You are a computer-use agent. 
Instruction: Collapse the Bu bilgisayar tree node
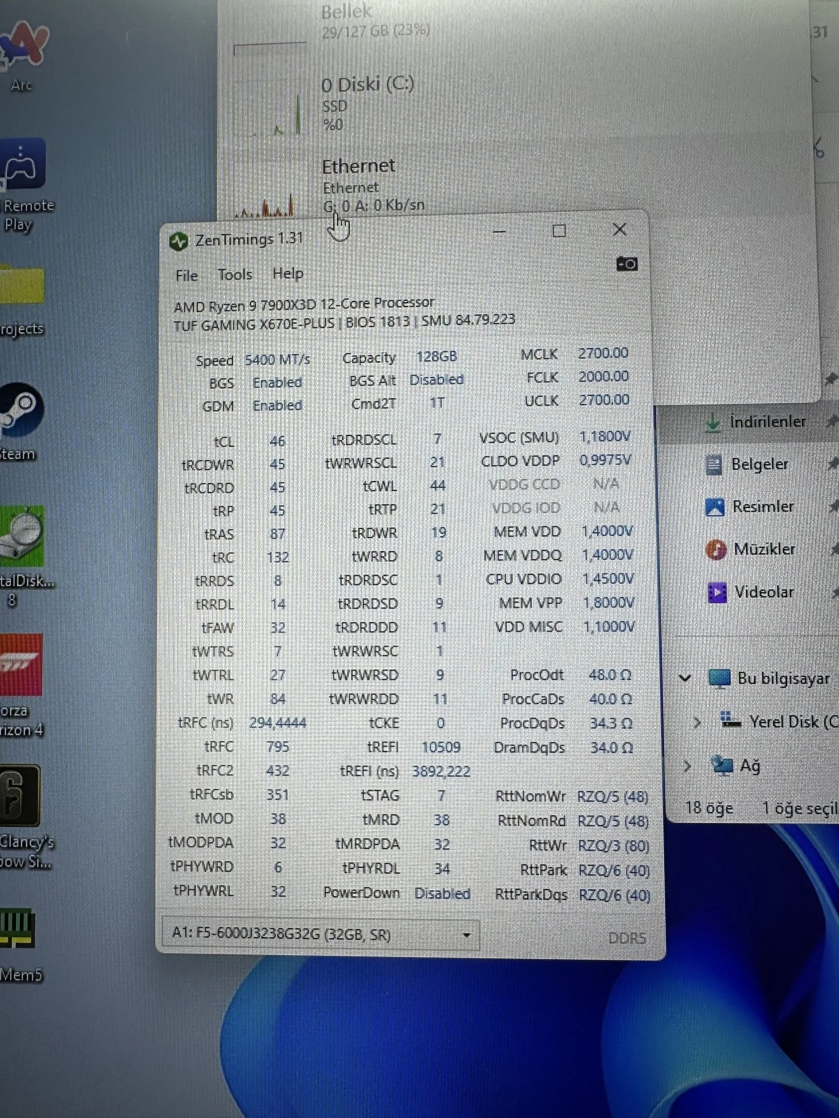[685, 678]
